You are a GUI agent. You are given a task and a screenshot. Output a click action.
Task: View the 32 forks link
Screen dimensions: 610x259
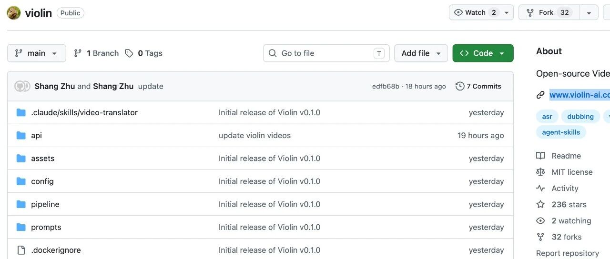(x=567, y=237)
